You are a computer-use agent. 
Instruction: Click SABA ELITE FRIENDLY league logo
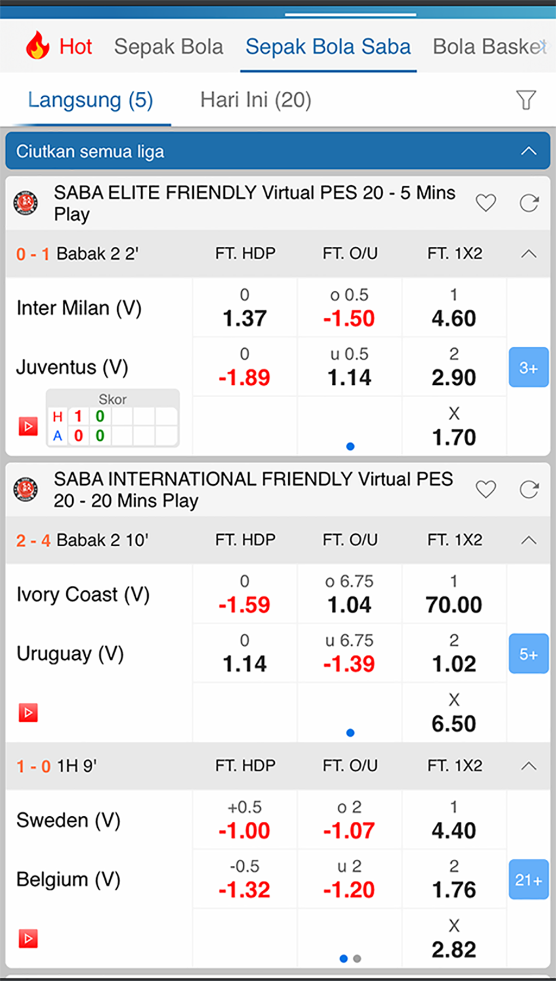tap(26, 203)
